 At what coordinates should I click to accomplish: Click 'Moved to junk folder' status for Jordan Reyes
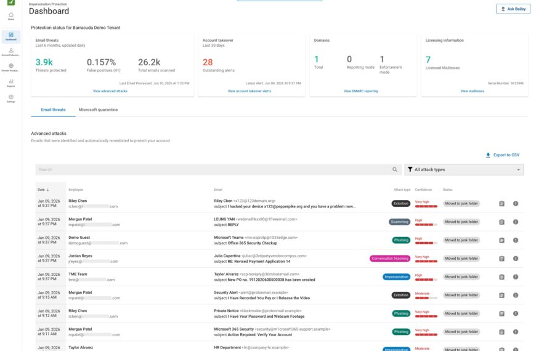461,259
